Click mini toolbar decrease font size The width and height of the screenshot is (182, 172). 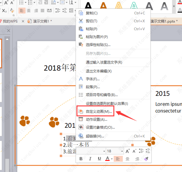pyautogui.click(x=134, y=151)
